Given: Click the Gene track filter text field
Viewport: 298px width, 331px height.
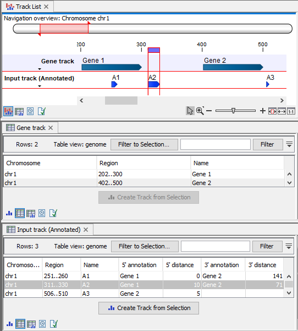Looking at the screenshot, I should [216, 144].
